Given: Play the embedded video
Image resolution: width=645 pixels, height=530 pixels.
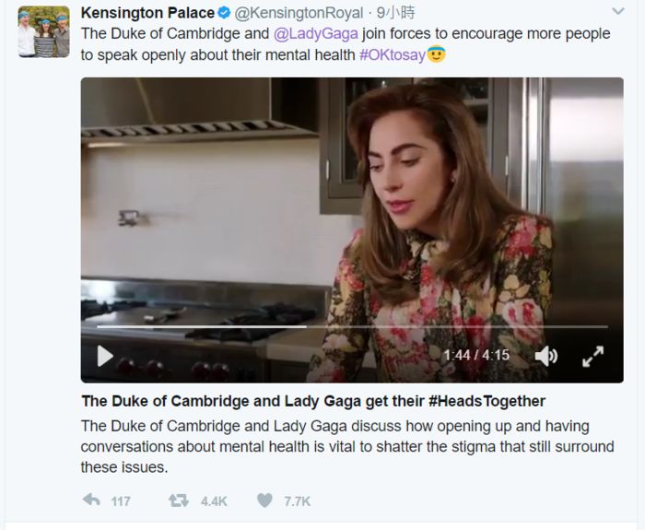Looking at the screenshot, I should click(x=105, y=355).
